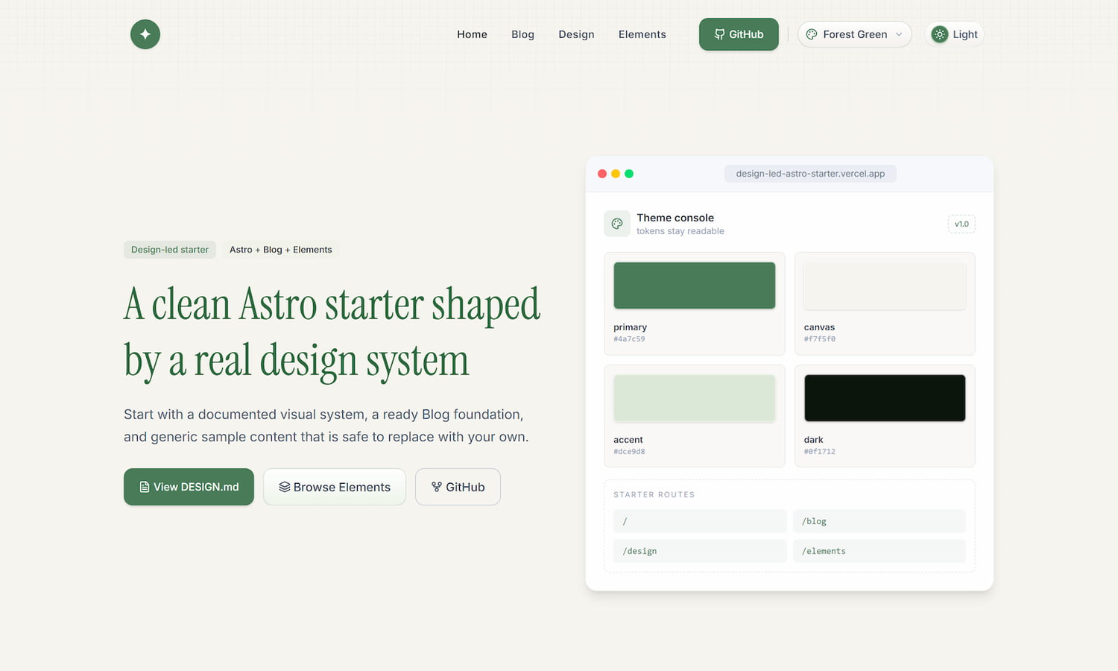Go to Home in navigation

click(x=472, y=34)
